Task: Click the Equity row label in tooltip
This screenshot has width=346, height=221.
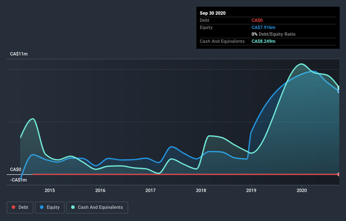Action: (206, 27)
